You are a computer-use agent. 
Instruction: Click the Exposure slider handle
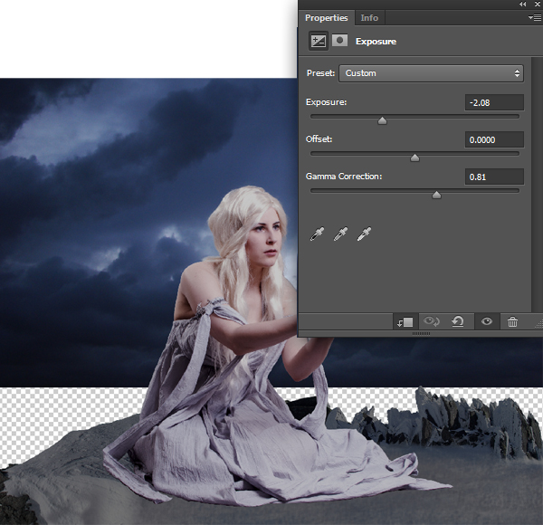[x=382, y=119]
